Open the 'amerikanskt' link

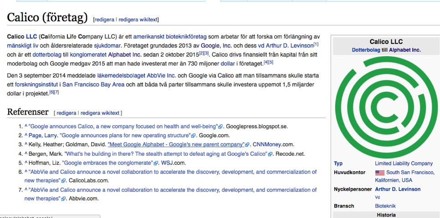[149, 36]
